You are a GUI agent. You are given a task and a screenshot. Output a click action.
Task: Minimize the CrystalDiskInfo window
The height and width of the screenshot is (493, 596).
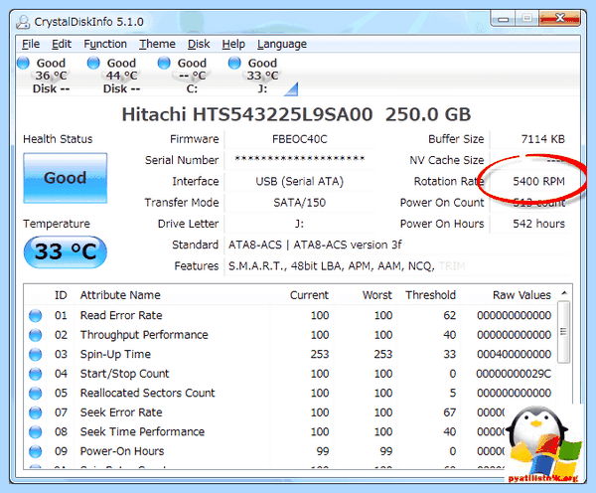[x=504, y=18]
